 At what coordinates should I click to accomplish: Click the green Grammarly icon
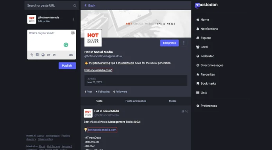click(66, 45)
